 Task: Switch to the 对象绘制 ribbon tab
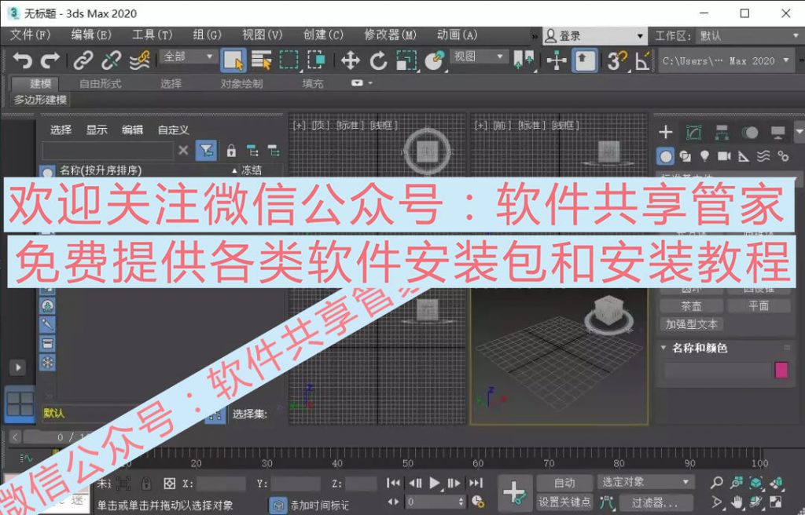(x=241, y=84)
